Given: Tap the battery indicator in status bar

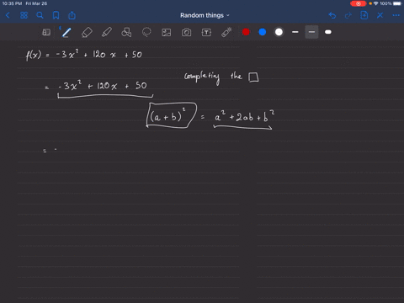Looking at the screenshot, I should (397, 3).
